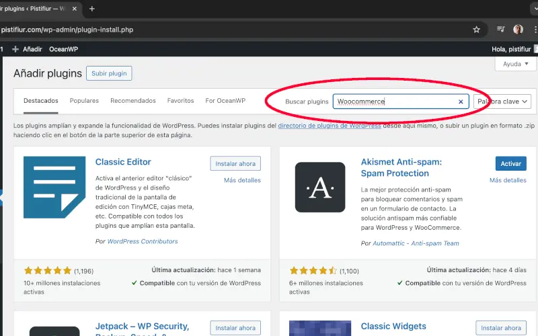
Task: Switch to the Recomendados tab
Action: pos(133,101)
